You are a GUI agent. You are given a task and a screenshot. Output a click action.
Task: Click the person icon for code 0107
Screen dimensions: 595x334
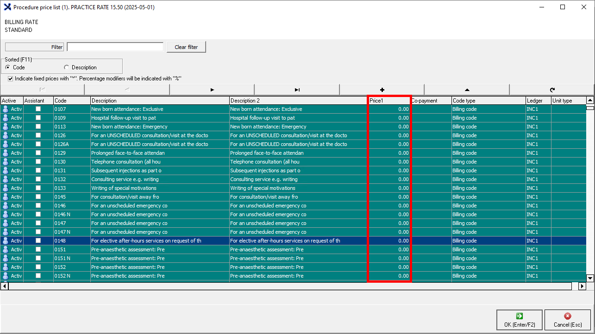6,109
